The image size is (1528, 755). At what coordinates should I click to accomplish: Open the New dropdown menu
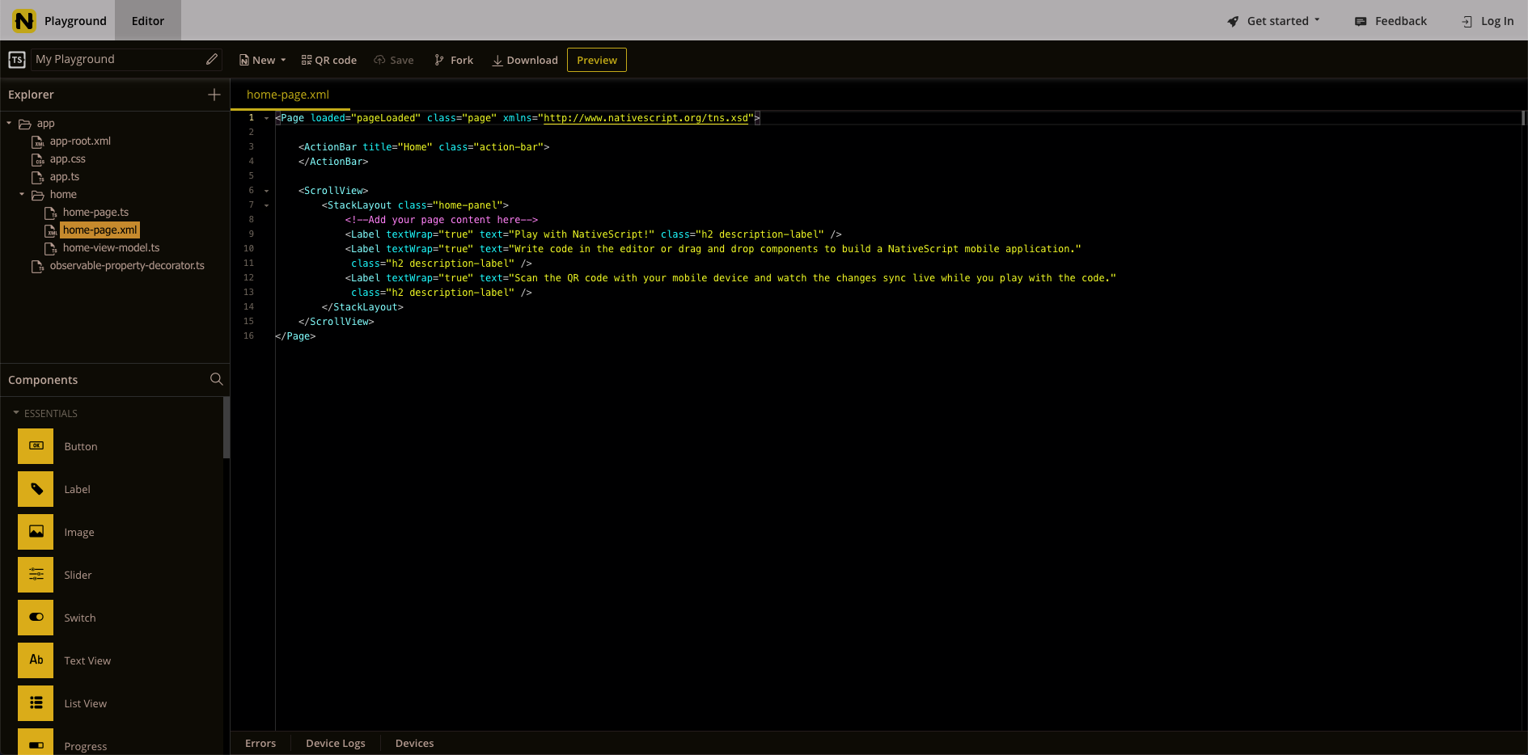[263, 60]
